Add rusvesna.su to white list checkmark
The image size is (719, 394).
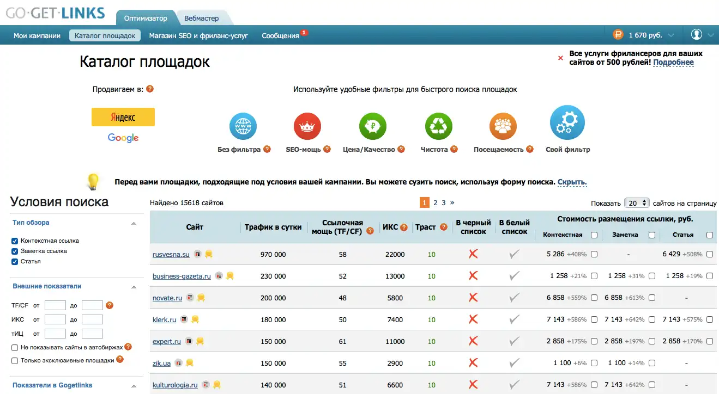[515, 254]
